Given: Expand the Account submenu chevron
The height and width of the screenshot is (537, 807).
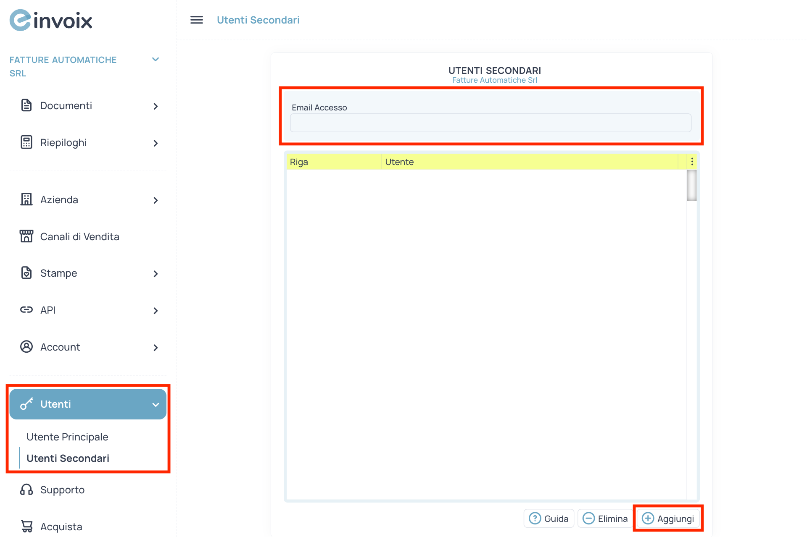Looking at the screenshot, I should (156, 348).
